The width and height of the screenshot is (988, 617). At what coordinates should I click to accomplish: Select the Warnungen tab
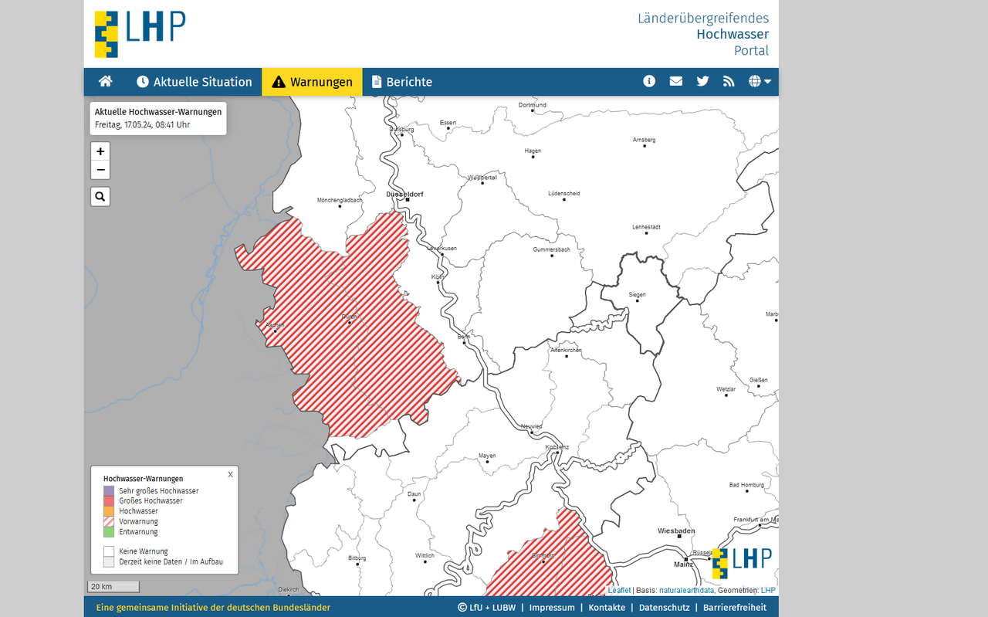(312, 82)
